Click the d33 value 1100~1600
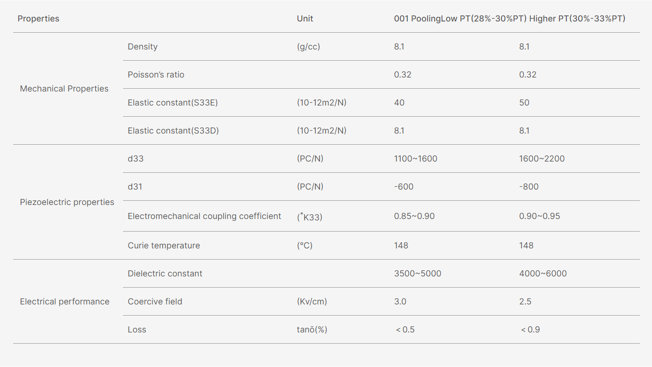The image size is (652, 367). (416, 159)
